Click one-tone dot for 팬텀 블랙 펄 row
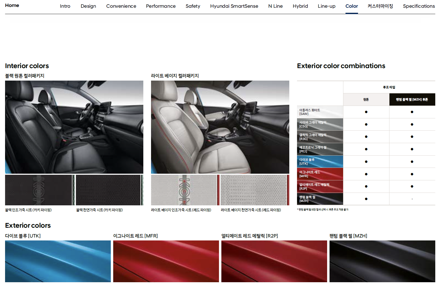439x287 pixels. (x=366, y=199)
